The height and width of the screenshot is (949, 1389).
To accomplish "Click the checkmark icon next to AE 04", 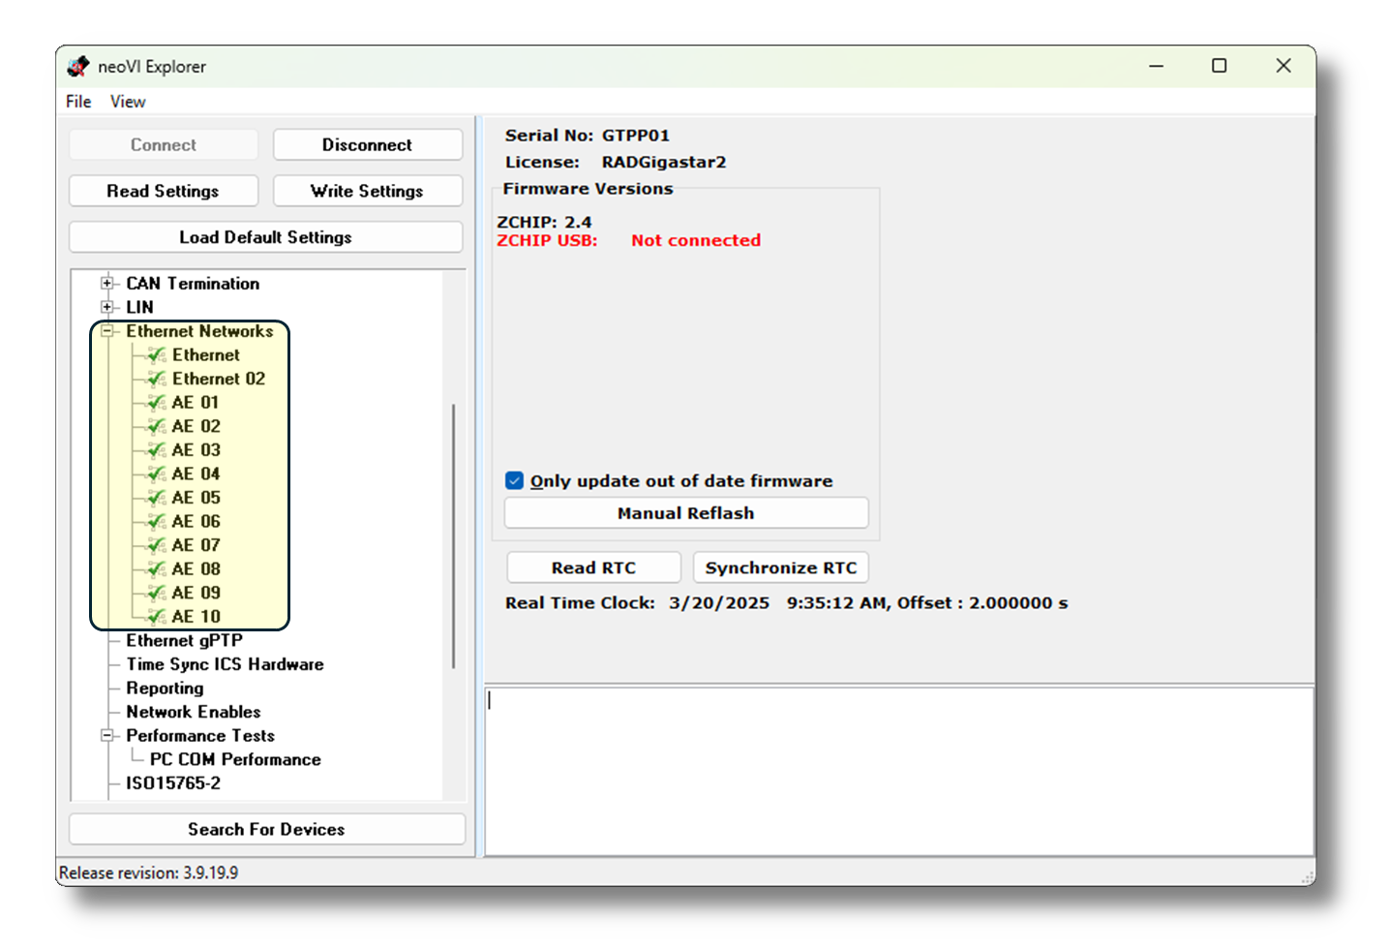I will click(x=157, y=474).
